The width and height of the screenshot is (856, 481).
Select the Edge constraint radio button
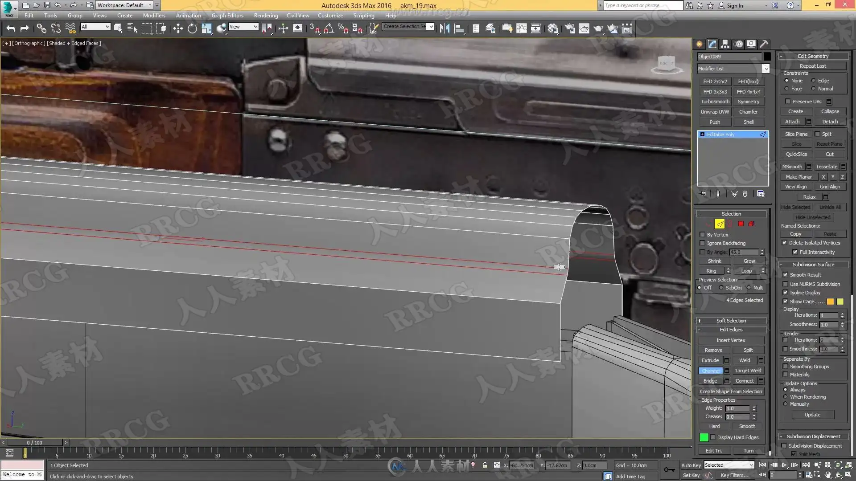tap(814, 81)
